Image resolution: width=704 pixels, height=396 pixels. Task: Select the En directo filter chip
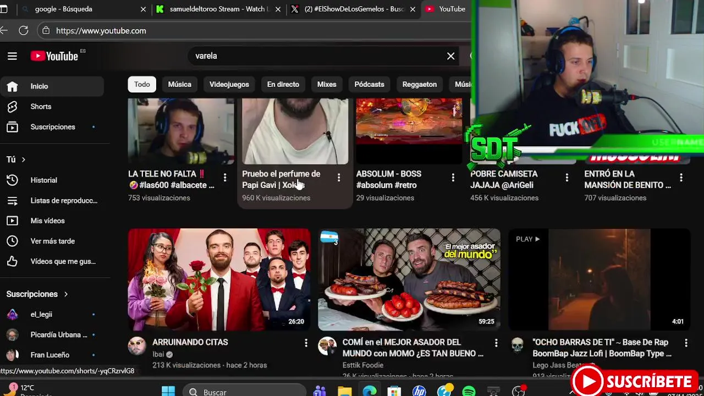[x=283, y=84]
